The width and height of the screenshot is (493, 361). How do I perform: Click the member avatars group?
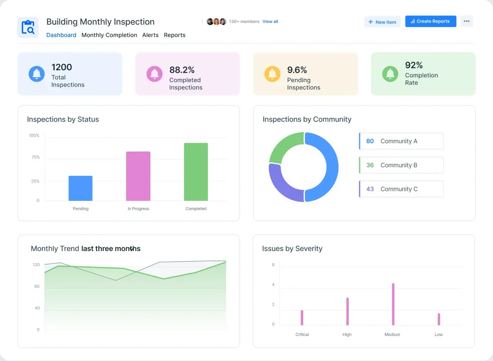point(216,22)
